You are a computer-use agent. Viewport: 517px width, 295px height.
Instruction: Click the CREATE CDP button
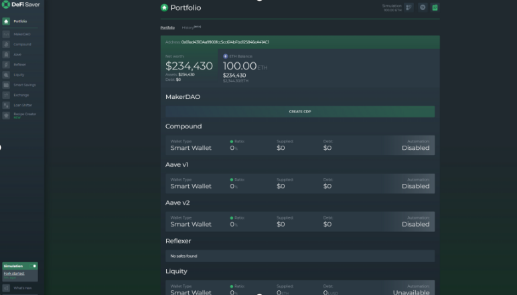click(x=300, y=112)
